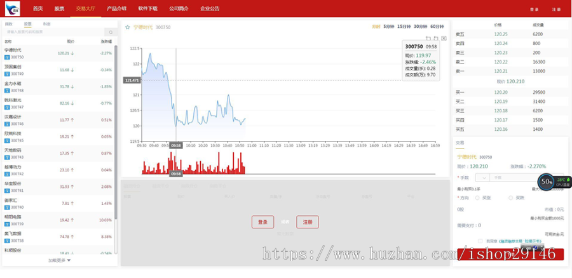Select the 买跌 direction radio button
The image size is (572, 278).
click(x=510, y=198)
